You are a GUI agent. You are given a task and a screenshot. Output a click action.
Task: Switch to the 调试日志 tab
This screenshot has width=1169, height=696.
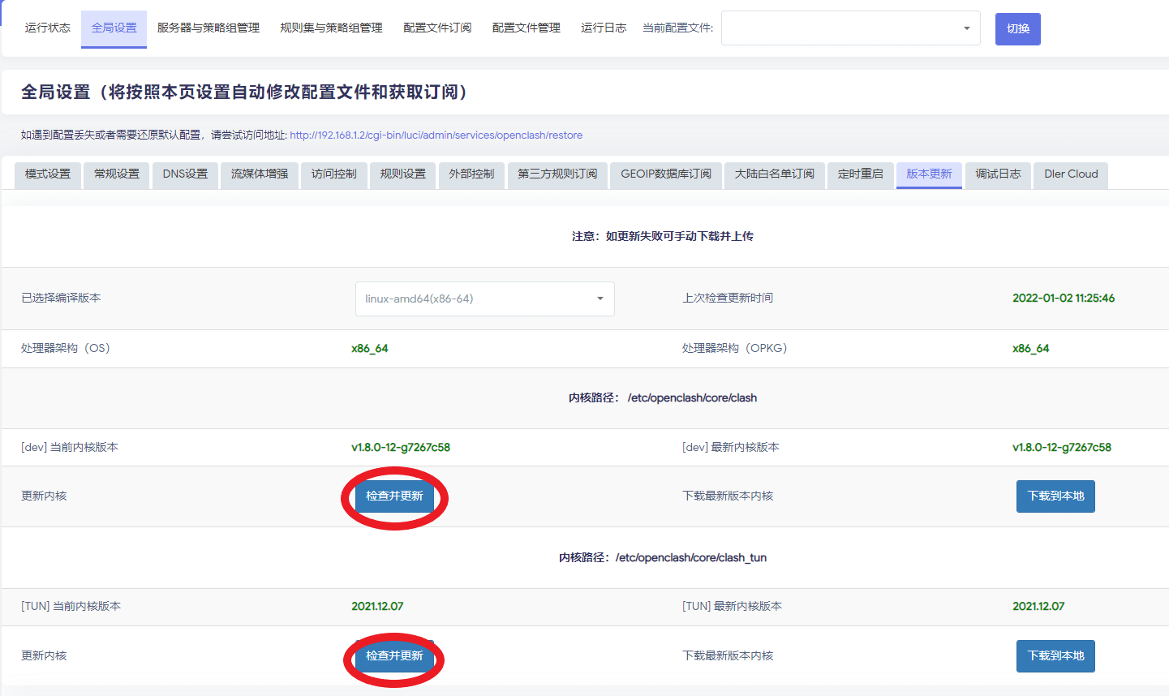(x=997, y=174)
